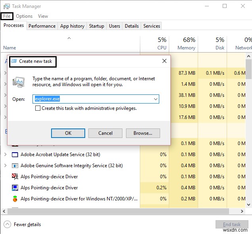
Task: Maximize the Task Manager window
Action: pyautogui.click(x=225, y=6)
